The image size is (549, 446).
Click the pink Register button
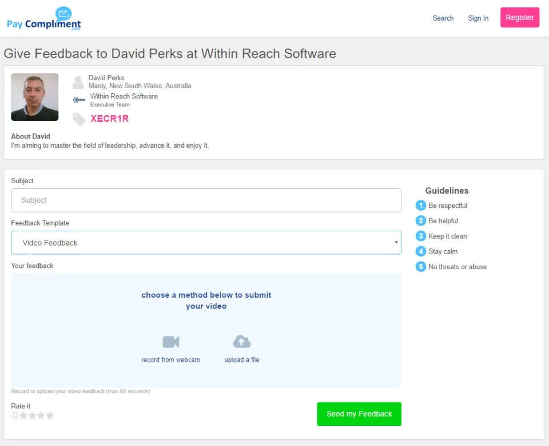tap(520, 18)
